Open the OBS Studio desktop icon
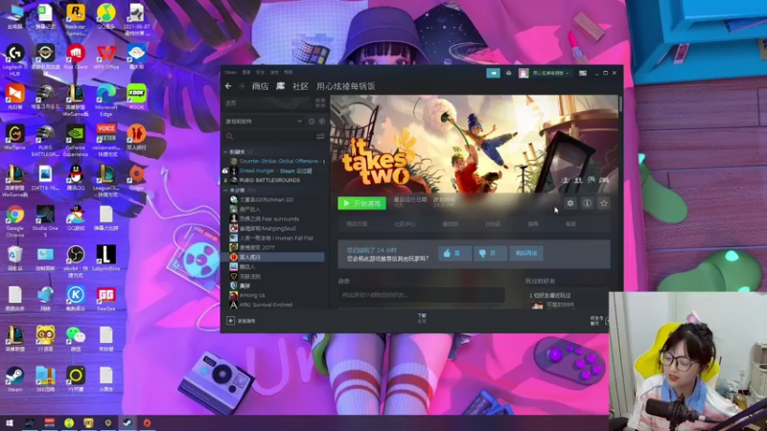The image size is (767, 431). click(x=76, y=261)
